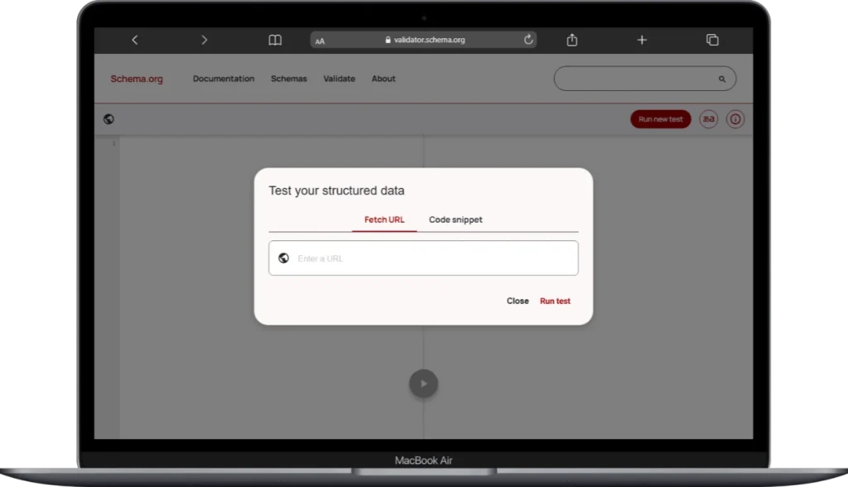848x487 pixels.
Task: Open the circled info icon in the toolbar
Action: 735,119
